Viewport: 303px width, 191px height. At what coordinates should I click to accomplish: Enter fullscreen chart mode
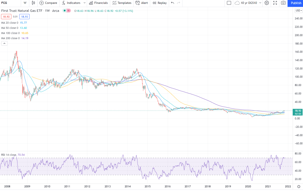pos(275,3)
